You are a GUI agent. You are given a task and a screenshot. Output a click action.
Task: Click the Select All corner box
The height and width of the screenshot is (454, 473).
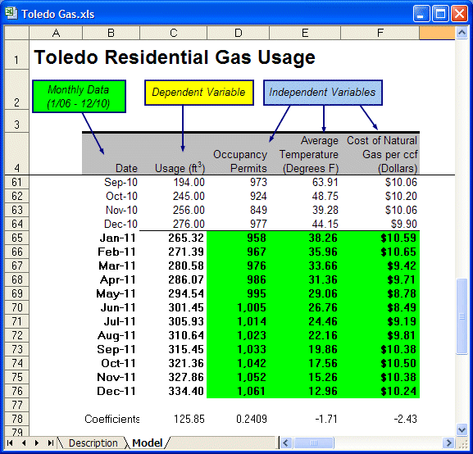pyautogui.click(x=17, y=33)
